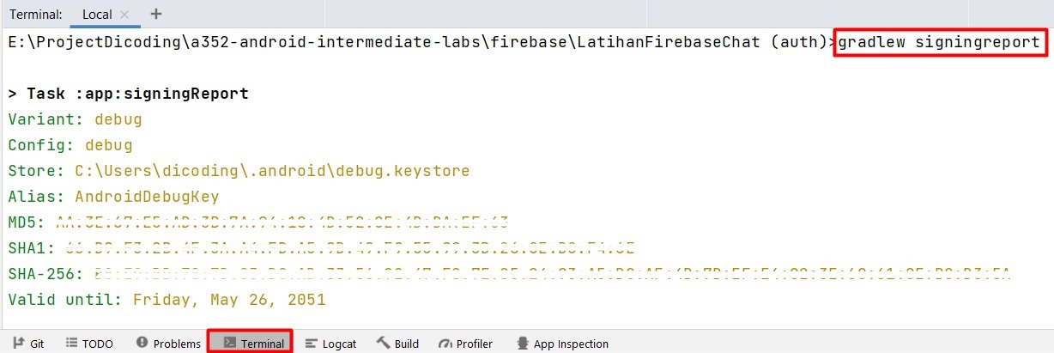The height and width of the screenshot is (353, 1054).
Task: Click the debug.keystore store path
Action: point(272,171)
